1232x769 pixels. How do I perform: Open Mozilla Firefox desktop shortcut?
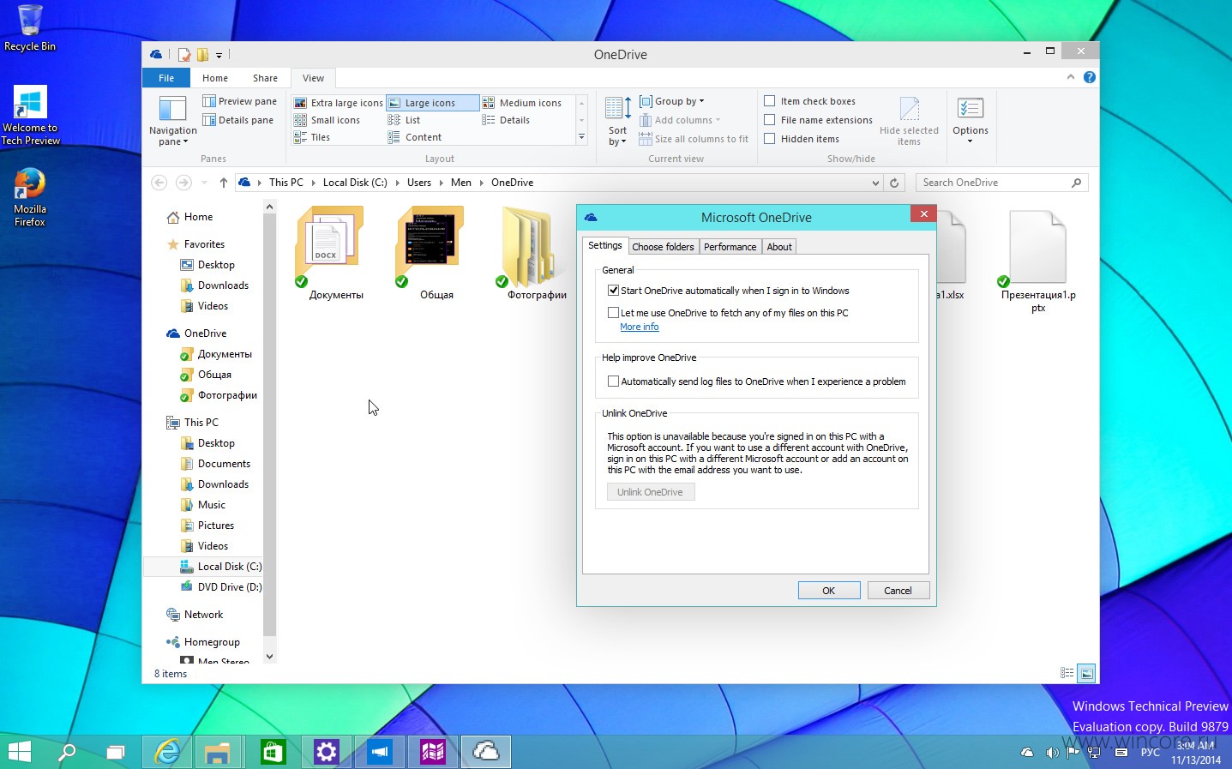(x=30, y=197)
